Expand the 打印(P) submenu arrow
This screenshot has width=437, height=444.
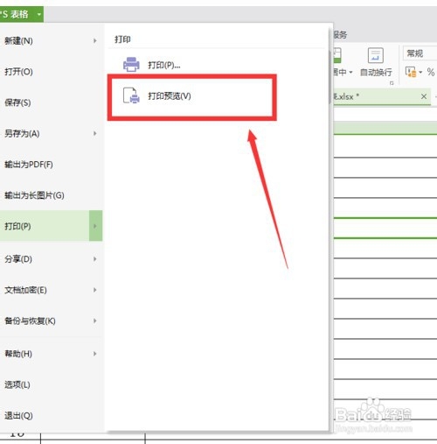point(95,226)
